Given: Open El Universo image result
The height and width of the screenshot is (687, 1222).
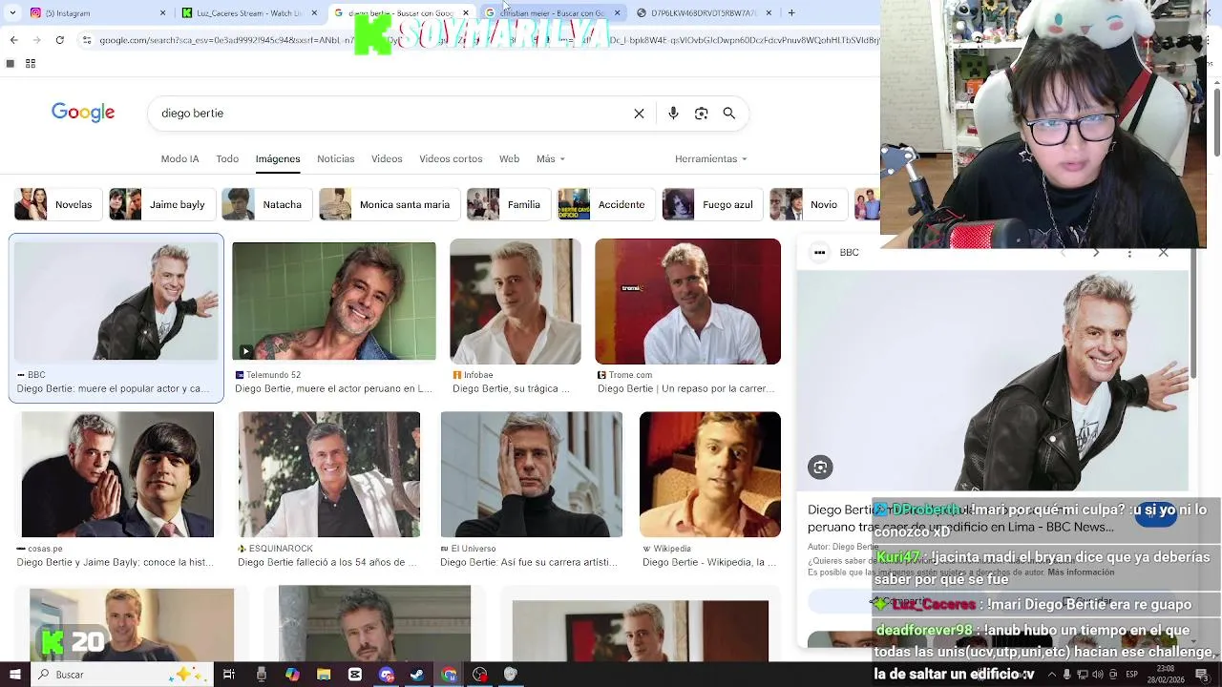Looking at the screenshot, I should click(x=532, y=474).
